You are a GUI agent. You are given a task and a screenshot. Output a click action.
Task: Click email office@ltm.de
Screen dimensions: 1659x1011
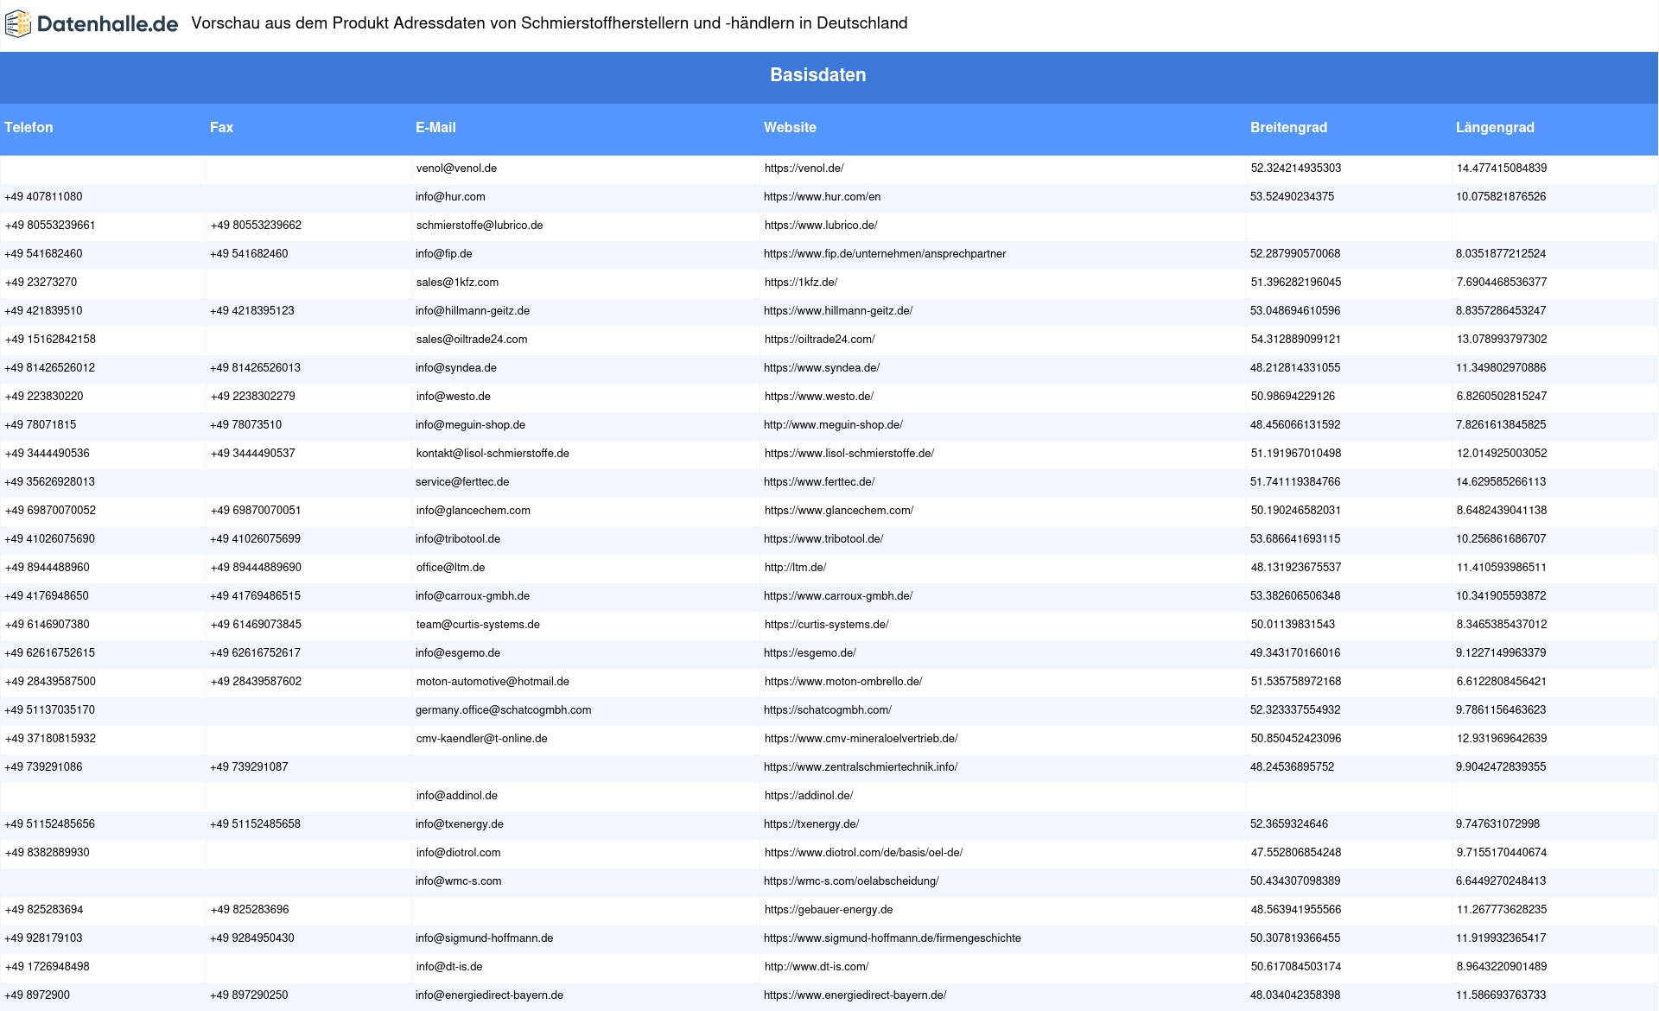(x=450, y=568)
